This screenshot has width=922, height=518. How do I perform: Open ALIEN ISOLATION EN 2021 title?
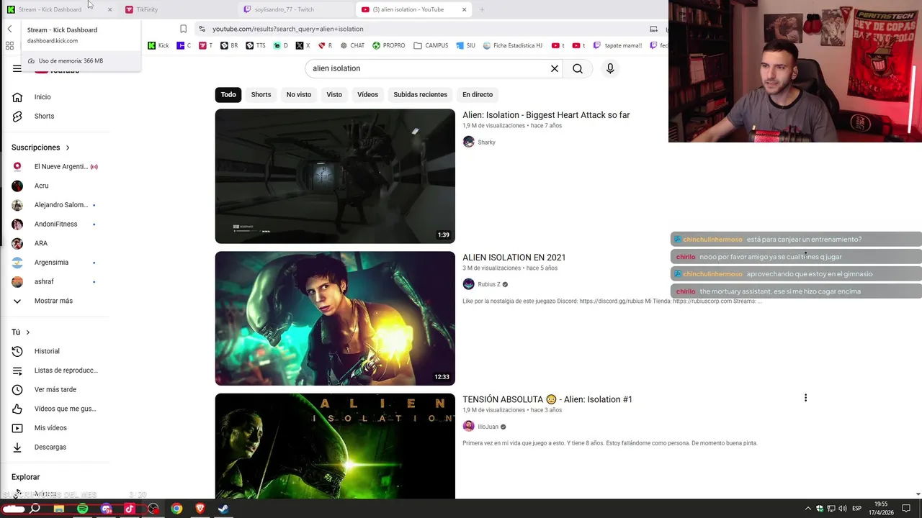pos(514,258)
